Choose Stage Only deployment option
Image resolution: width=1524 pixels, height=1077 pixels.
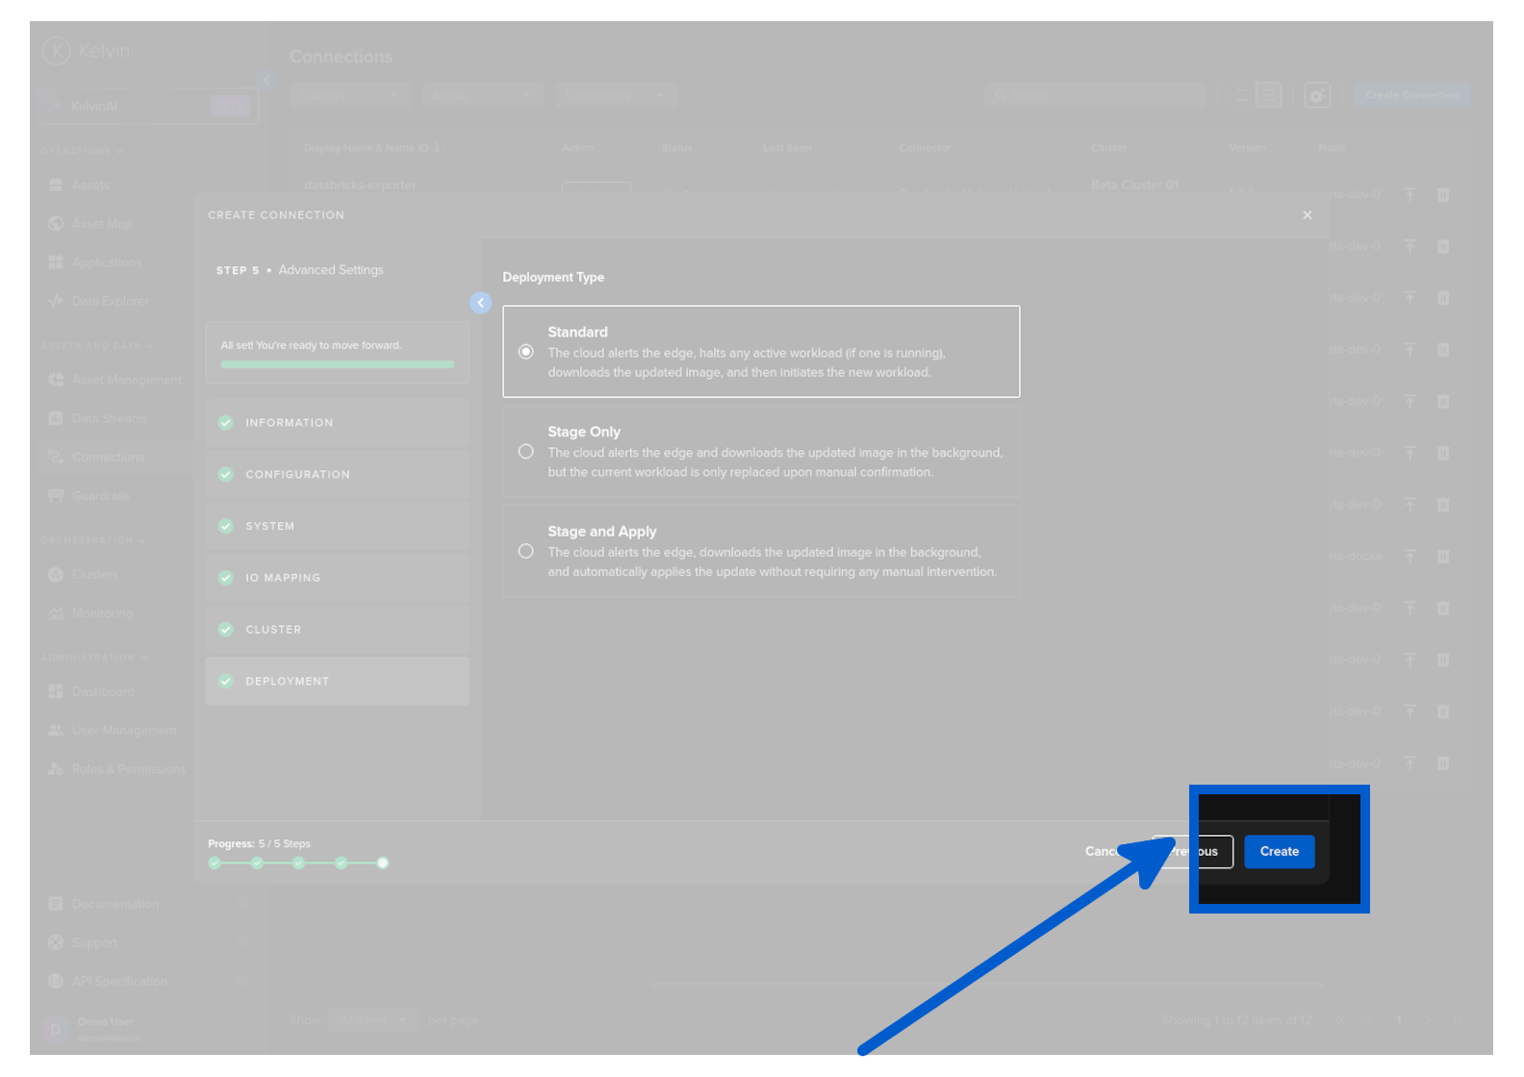pyautogui.click(x=526, y=452)
